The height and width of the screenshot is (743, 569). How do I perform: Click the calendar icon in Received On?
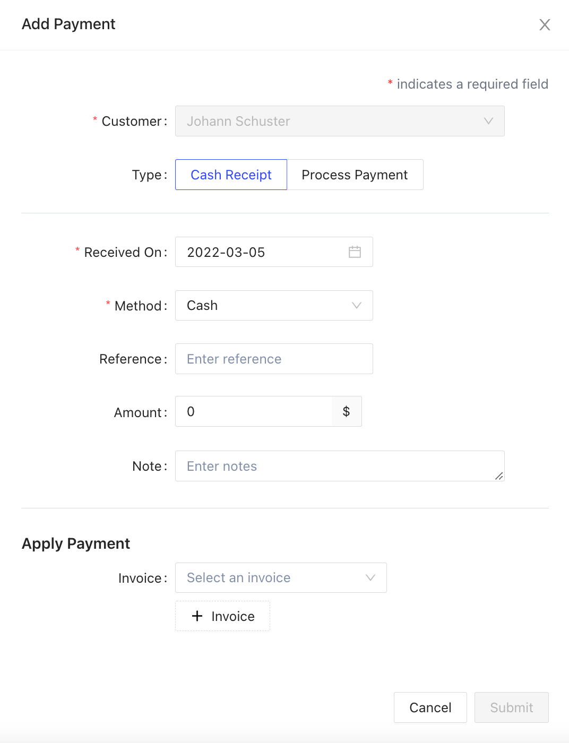pos(355,252)
